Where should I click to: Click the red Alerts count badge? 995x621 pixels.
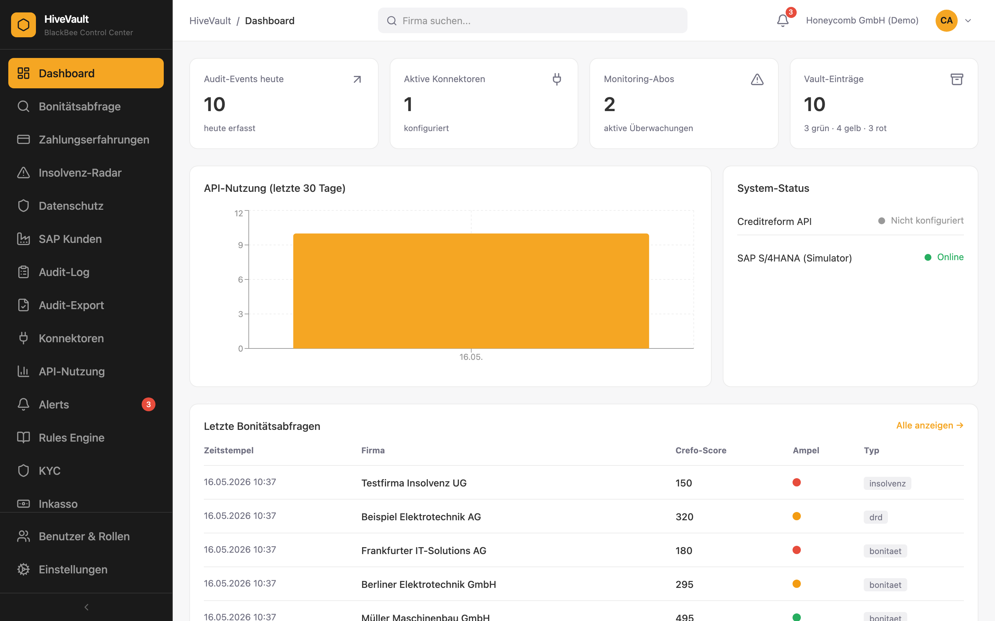tap(149, 405)
